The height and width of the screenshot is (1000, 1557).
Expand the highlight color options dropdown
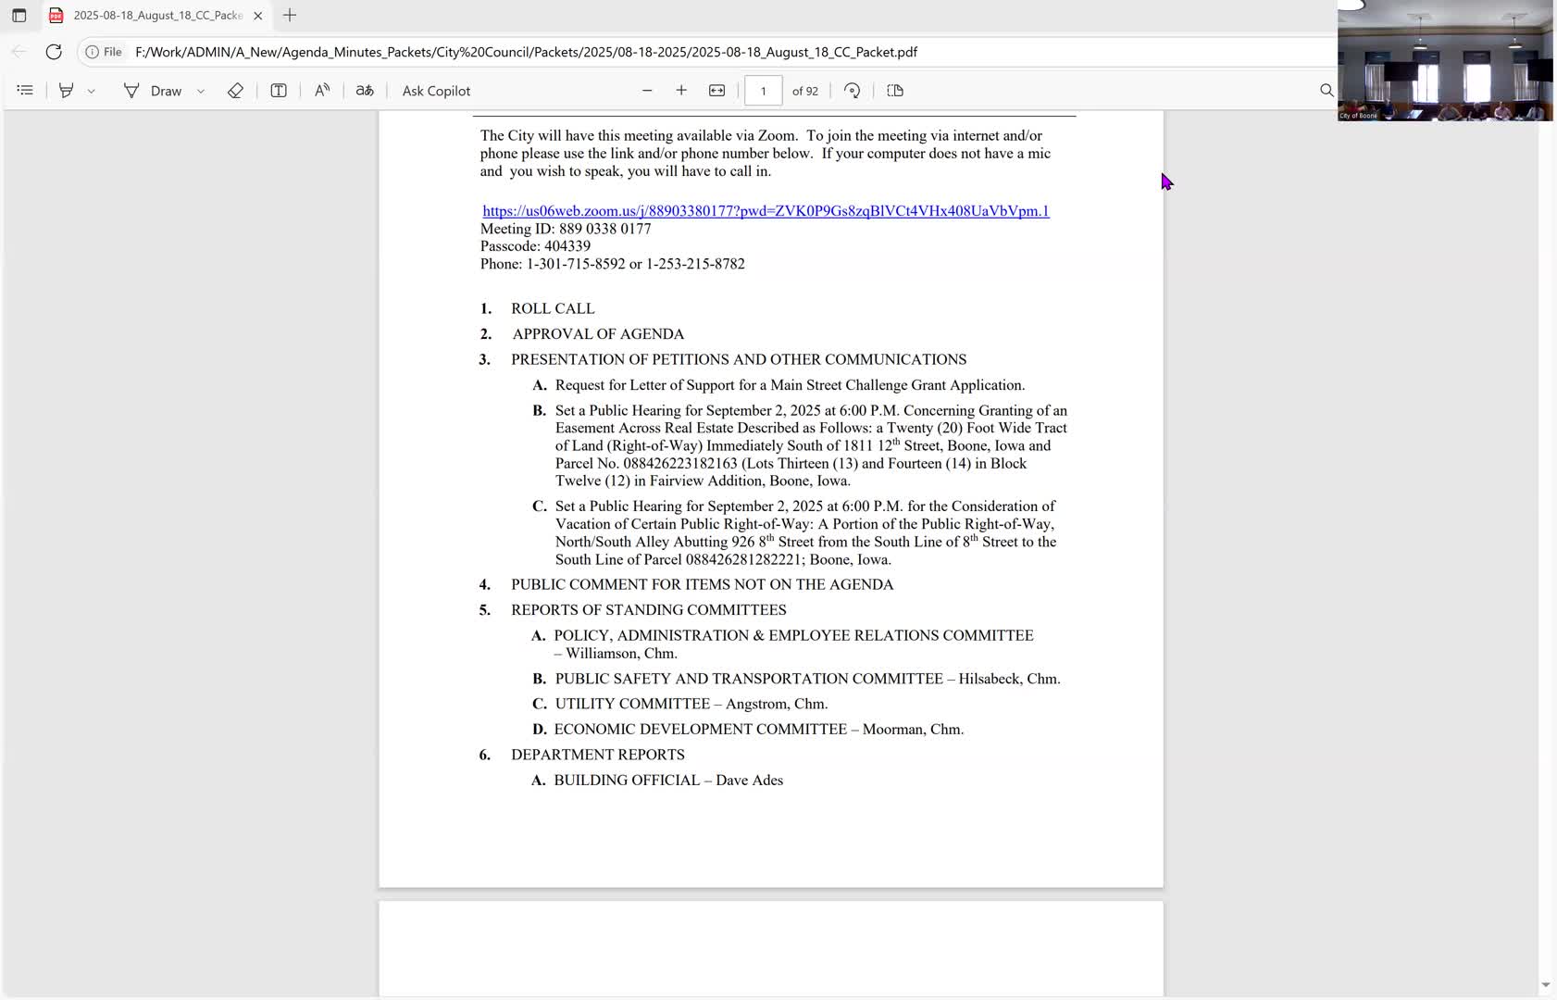[92, 91]
